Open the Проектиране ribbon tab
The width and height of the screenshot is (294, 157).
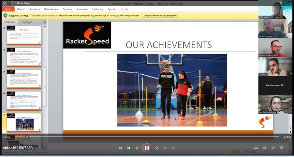click(51, 9)
